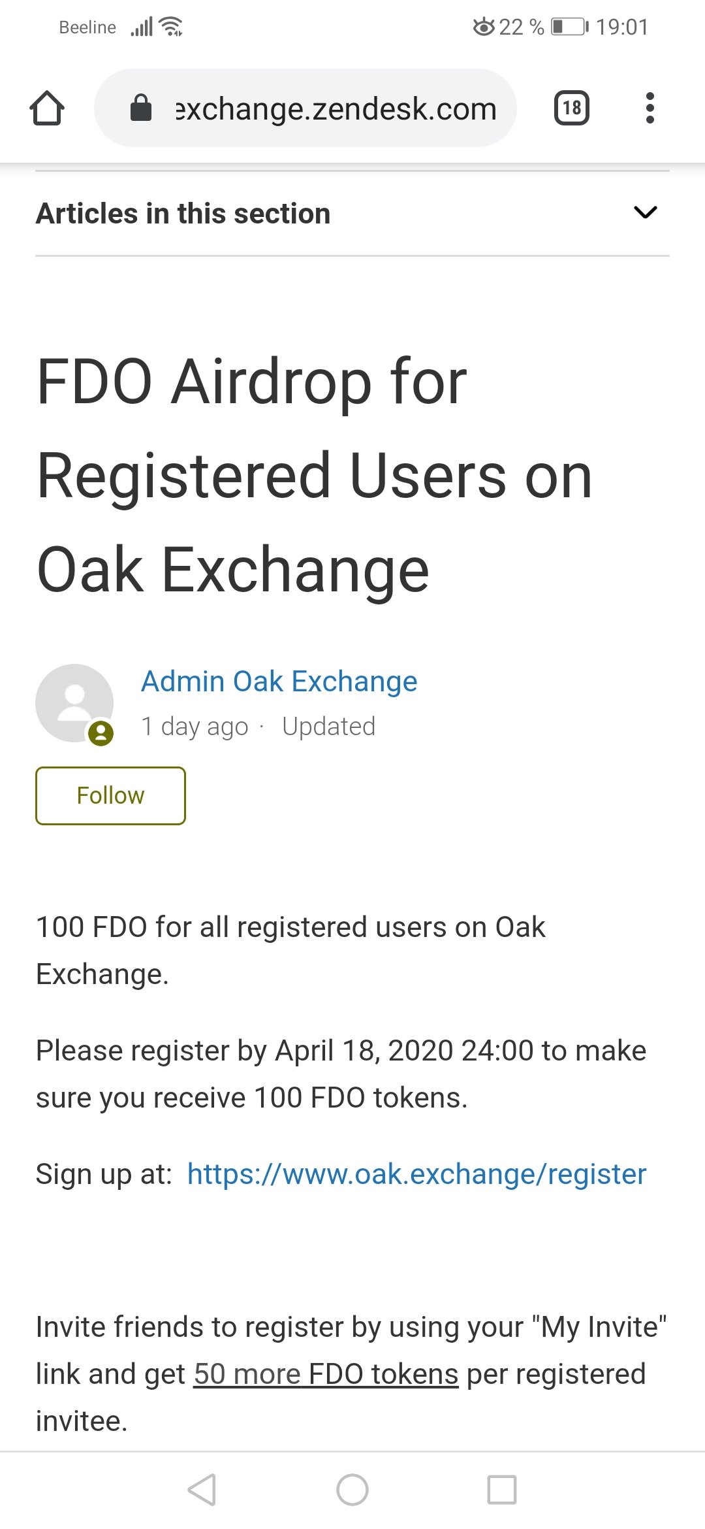This screenshot has width=705, height=1529.
Task: Tap the URL address bar
Action: [336, 108]
